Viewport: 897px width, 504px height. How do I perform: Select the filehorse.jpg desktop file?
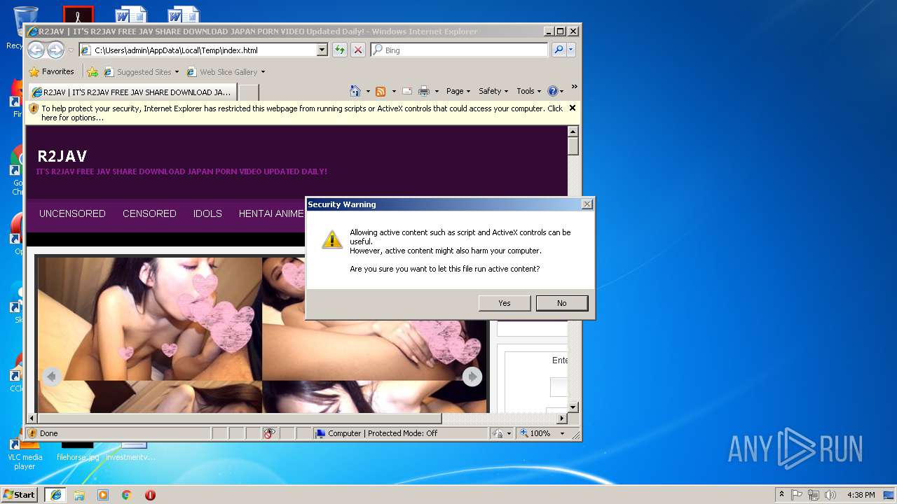point(77,452)
